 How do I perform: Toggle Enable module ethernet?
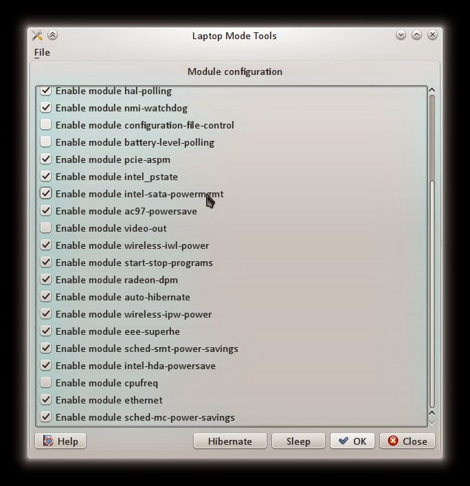46,399
